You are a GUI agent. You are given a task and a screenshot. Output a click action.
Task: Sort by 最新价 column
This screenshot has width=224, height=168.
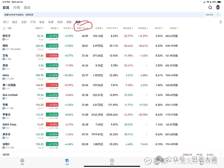click(x=39, y=28)
